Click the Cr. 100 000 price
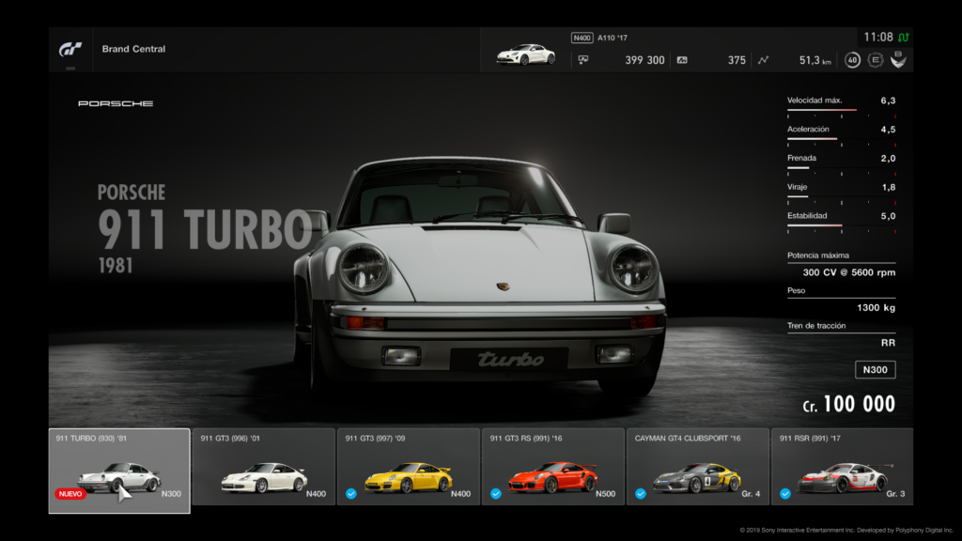The image size is (962, 541). [x=849, y=404]
